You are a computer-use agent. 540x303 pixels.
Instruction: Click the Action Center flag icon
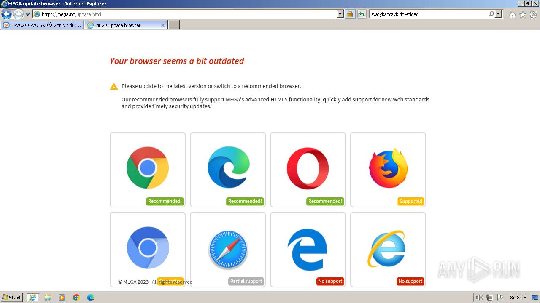[500, 298]
